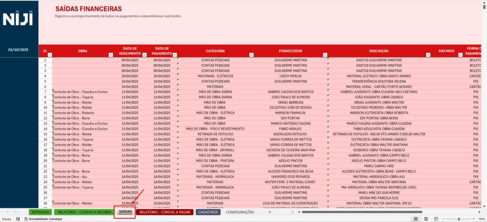Image resolution: width=487 pixels, height=222 pixels.
Task: Click the NIJI logo
Action: tap(19, 19)
